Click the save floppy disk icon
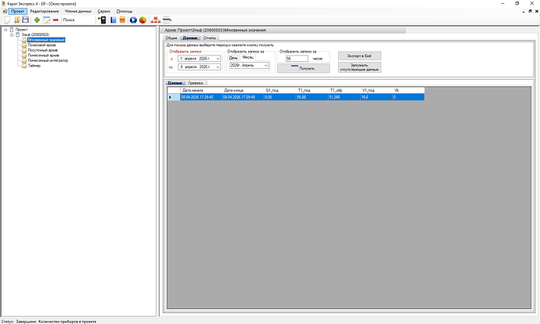The image size is (540, 324). pyautogui.click(x=25, y=20)
